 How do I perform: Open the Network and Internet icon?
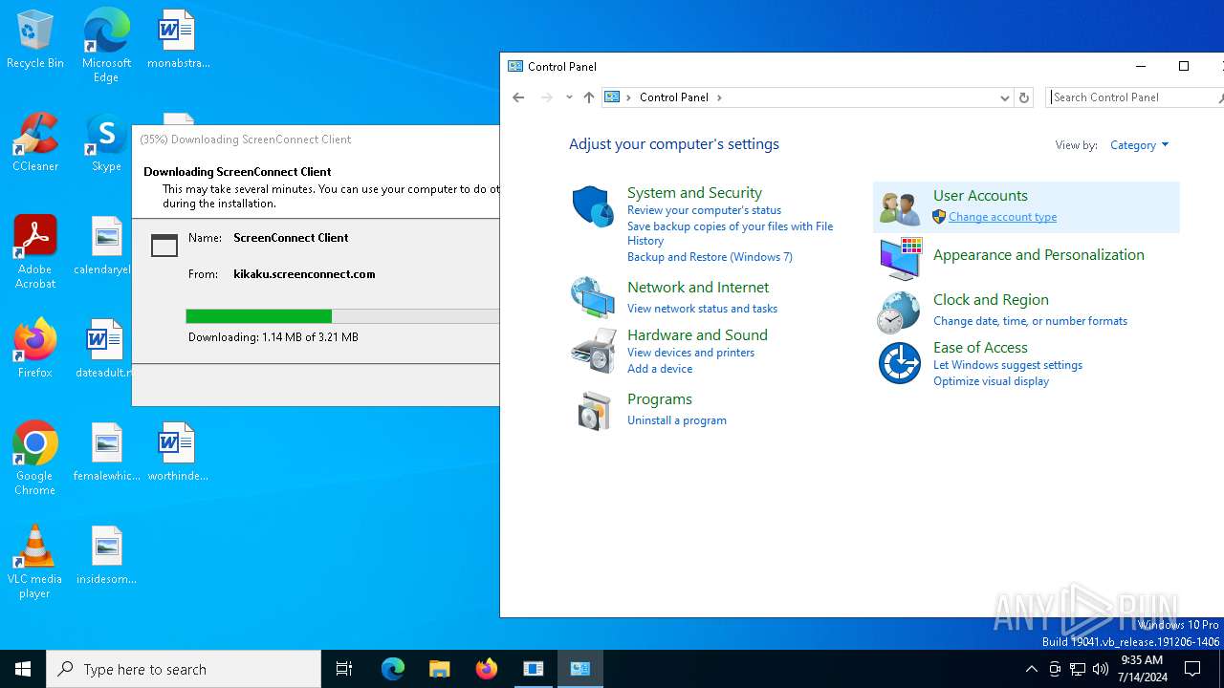point(593,297)
